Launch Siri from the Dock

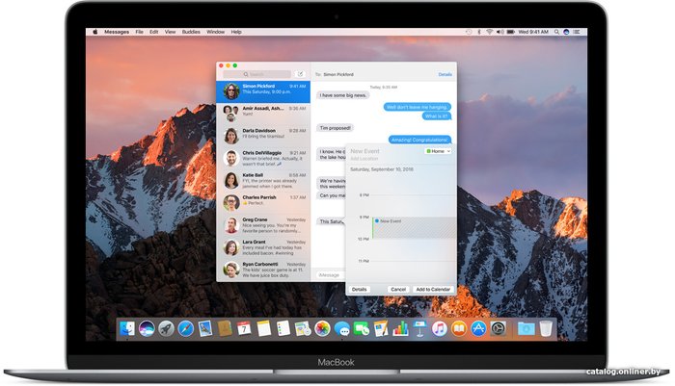tap(147, 329)
